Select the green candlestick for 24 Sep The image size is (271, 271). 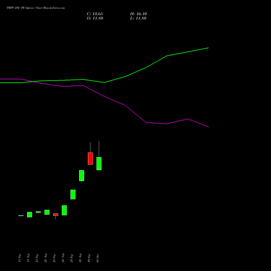pyautogui.click(x=64, y=210)
